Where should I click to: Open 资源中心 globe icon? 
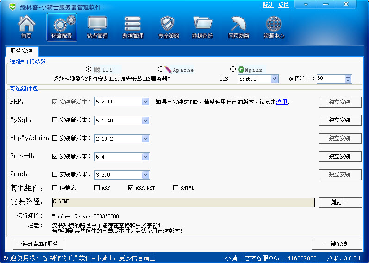[274, 27]
